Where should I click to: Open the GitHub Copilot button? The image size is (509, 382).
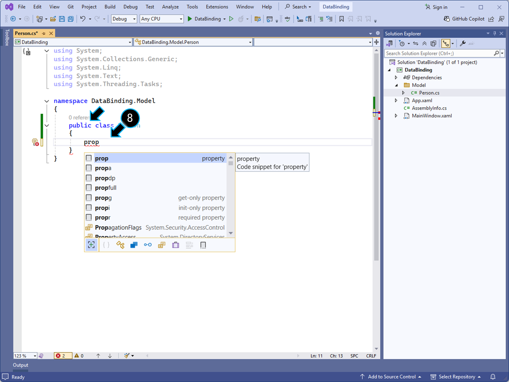click(464, 19)
